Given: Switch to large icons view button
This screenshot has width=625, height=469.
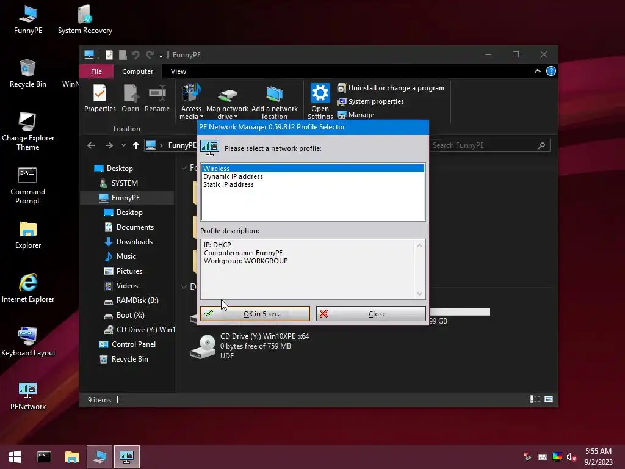Looking at the screenshot, I should click(x=549, y=399).
